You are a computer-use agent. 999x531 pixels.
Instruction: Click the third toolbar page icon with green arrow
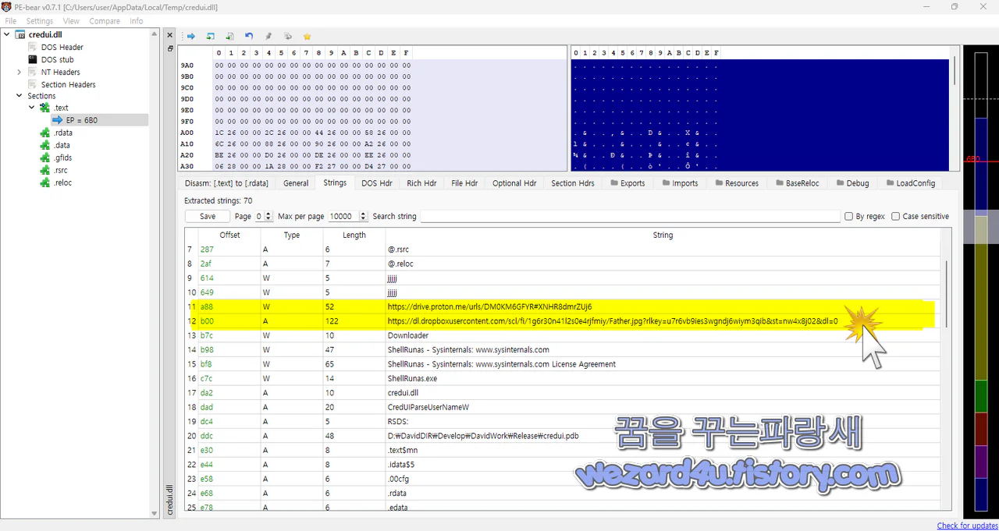tap(229, 36)
